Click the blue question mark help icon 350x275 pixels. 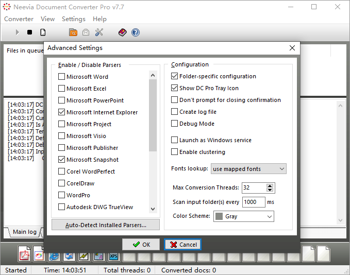point(136,32)
